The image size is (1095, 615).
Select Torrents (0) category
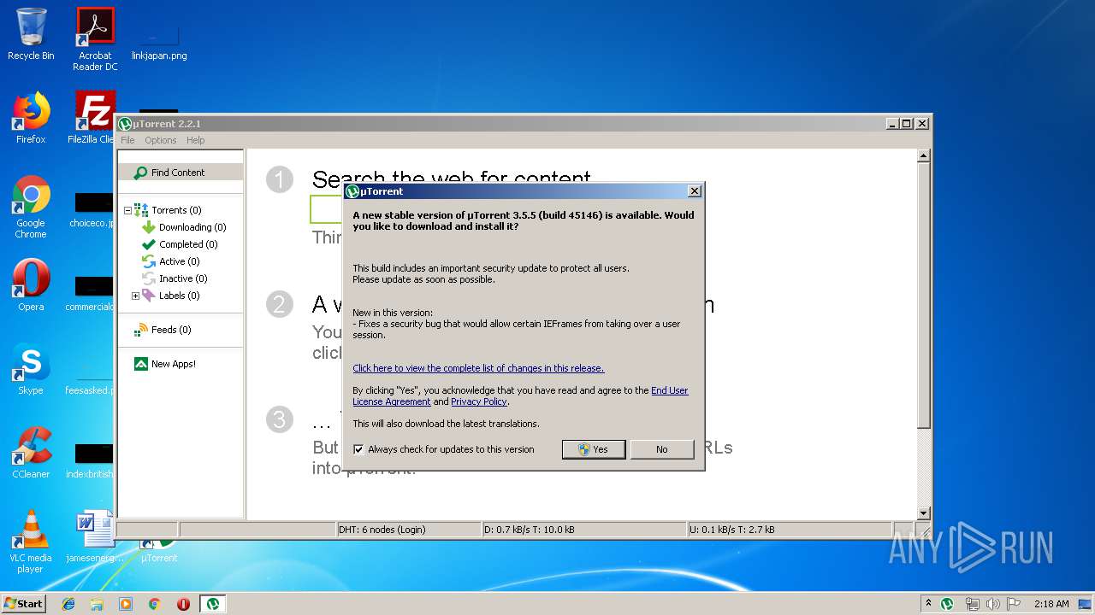point(176,210)
